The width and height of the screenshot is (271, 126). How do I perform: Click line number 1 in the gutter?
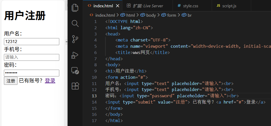[96, 22]
